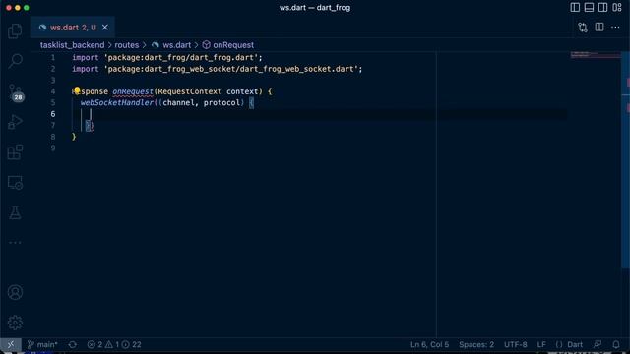Open editor More Actions menu

pyautogui.click(x=615, y=27)
